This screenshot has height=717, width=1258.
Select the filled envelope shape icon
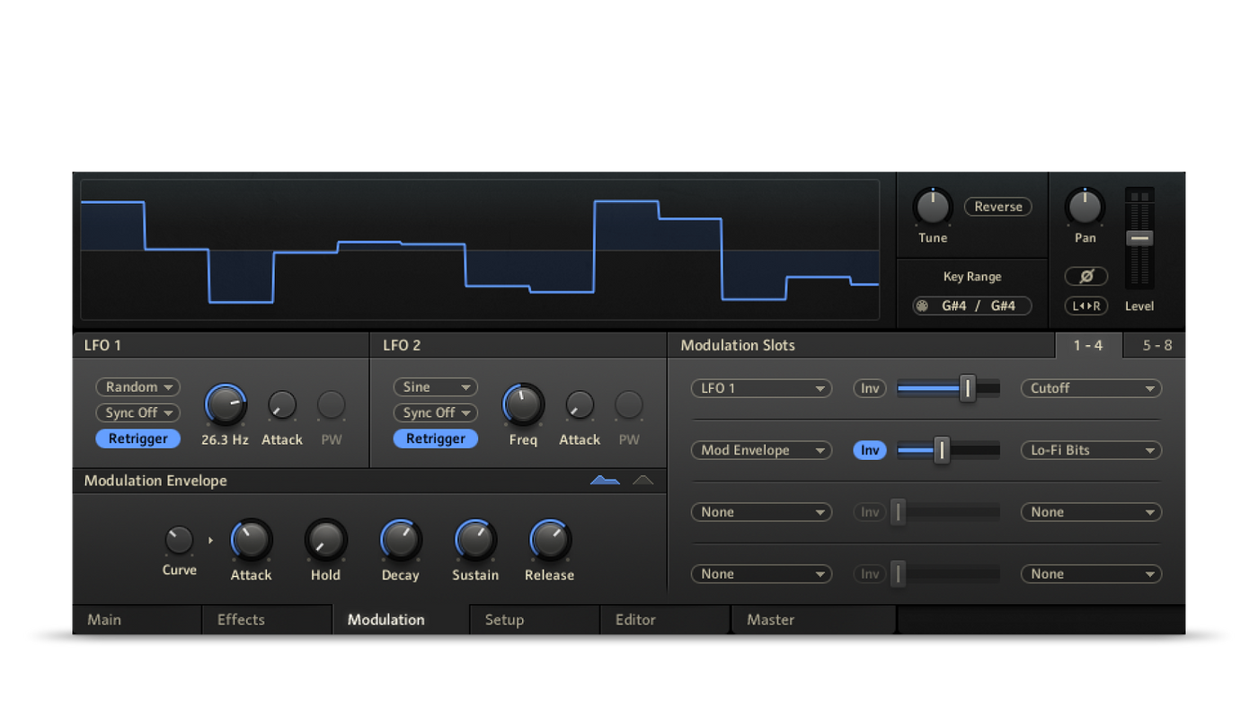pyautogui.click(x=605, y=481)
